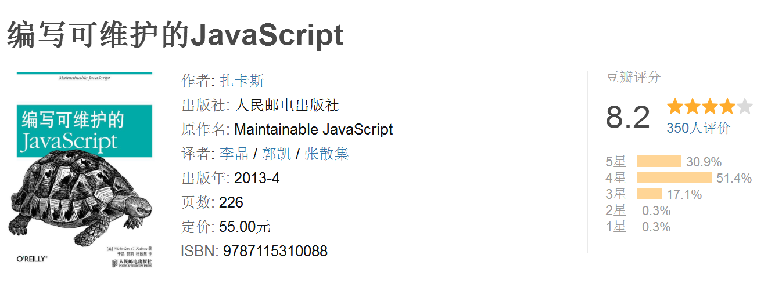Click the five-star rating icons

(x=710, y=107)
